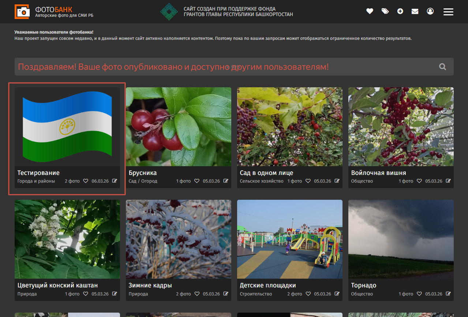
Task: Favorite the Торнадо album with heart
Action: [419, 294]
